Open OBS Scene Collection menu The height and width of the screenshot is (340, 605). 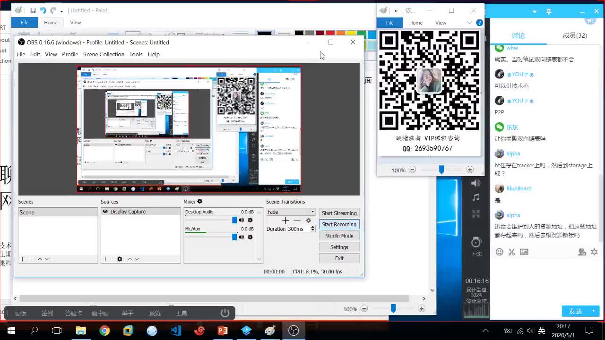coord(104,54)
